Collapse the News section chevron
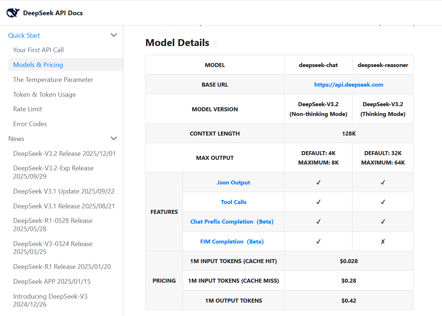Screen dimensions: 442x316 114,138
